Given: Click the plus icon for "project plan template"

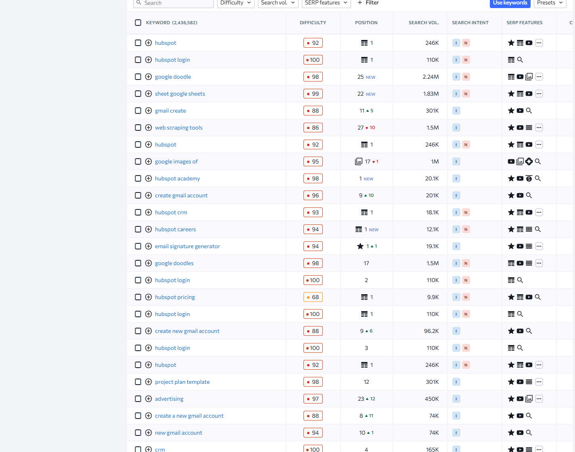Looking at the screenshot, I should coord(148,382).
